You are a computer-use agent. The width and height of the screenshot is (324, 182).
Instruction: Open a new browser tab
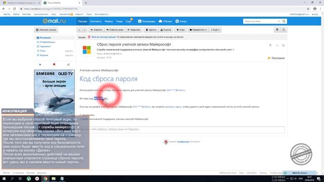pyautogui.click(x=86, y=3)
